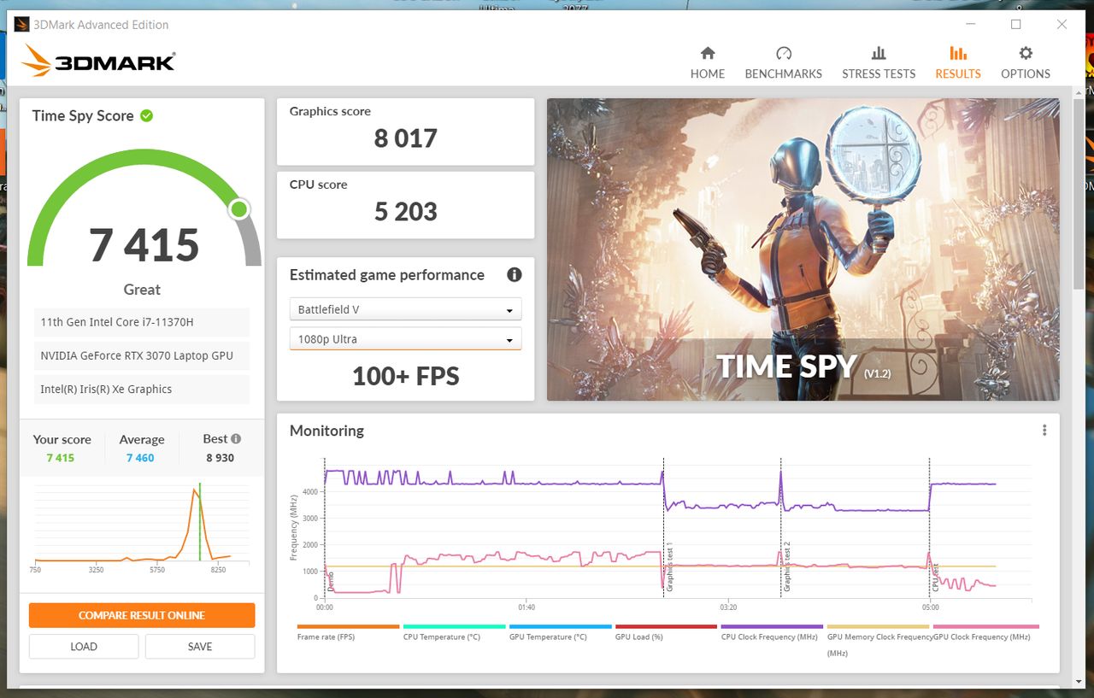Toggle GPU Clock Frequency legend entry
Image resolution: width=1094 pixels, height=698 pixels.
[x=985, y=632]
